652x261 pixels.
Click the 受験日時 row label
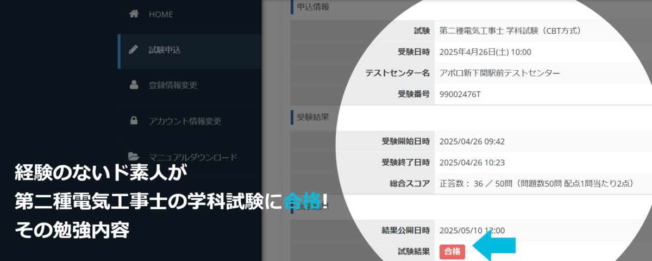click(414, 52)
